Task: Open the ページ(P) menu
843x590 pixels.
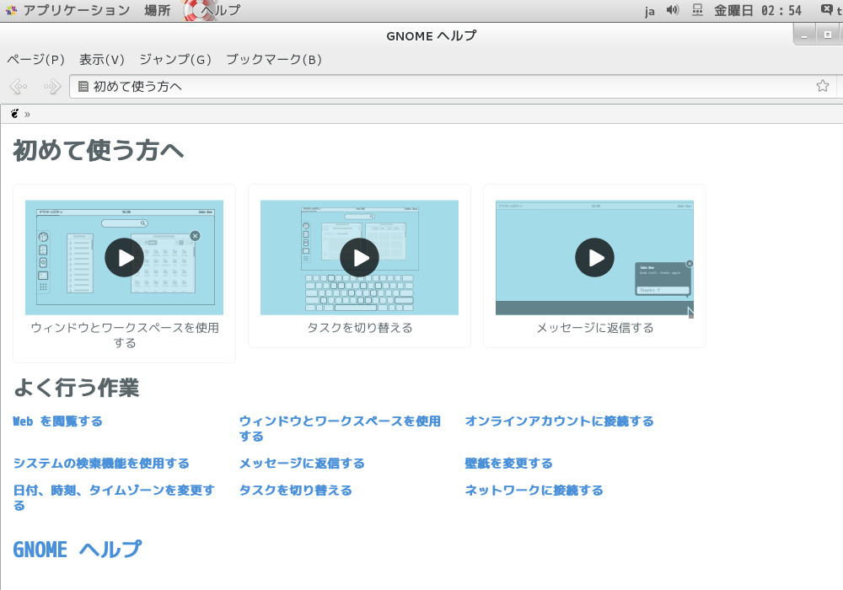Action: point(35,60)
